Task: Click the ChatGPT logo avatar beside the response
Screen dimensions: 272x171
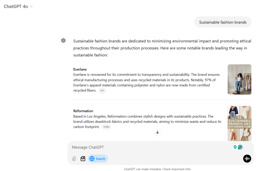Action: pyautogui.click(x=63, y=41)
